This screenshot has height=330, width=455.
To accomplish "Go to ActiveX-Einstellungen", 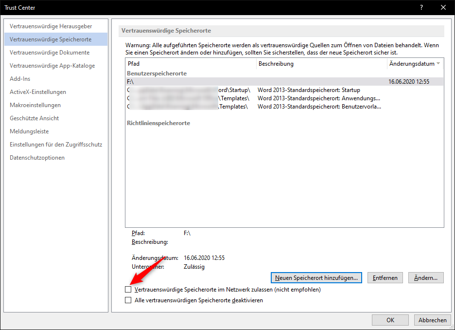I will click(38, 92).
